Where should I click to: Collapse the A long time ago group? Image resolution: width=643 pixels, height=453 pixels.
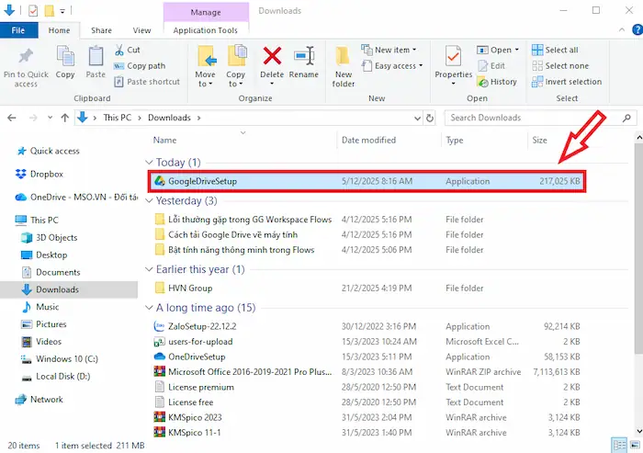click(149, 308)
